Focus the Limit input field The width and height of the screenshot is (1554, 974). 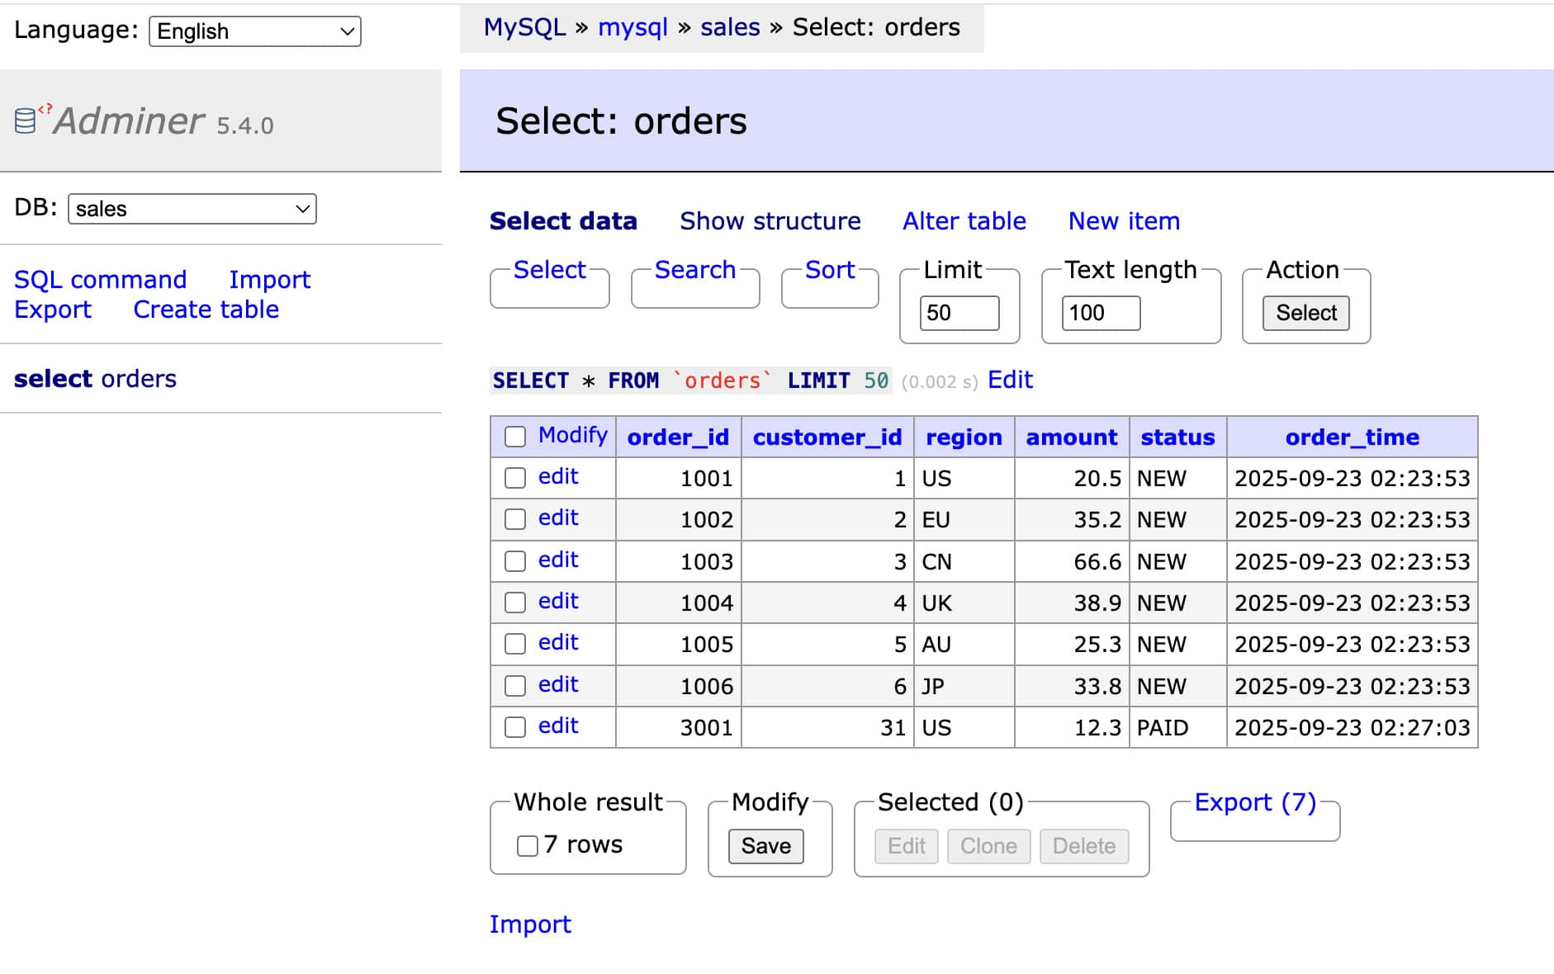tap(959, 313)
